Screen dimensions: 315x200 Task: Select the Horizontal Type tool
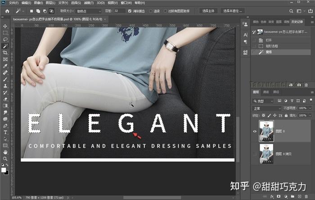[5, 133]
